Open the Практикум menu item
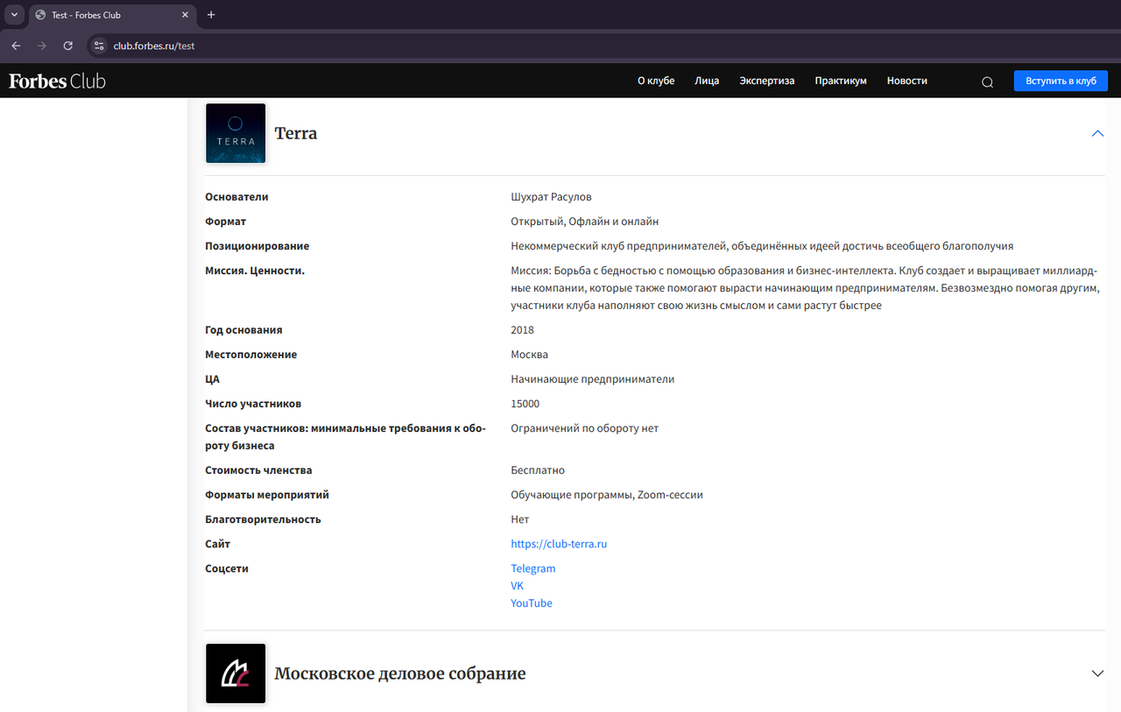Viewport: 1121px width, 712px height. pyautogui.click(x=841, y=81)
